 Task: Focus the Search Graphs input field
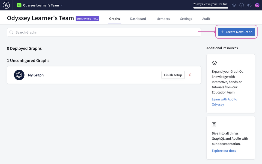click(x=104, y=32)
